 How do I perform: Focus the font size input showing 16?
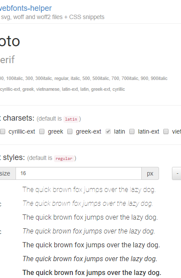click(79, 173)
